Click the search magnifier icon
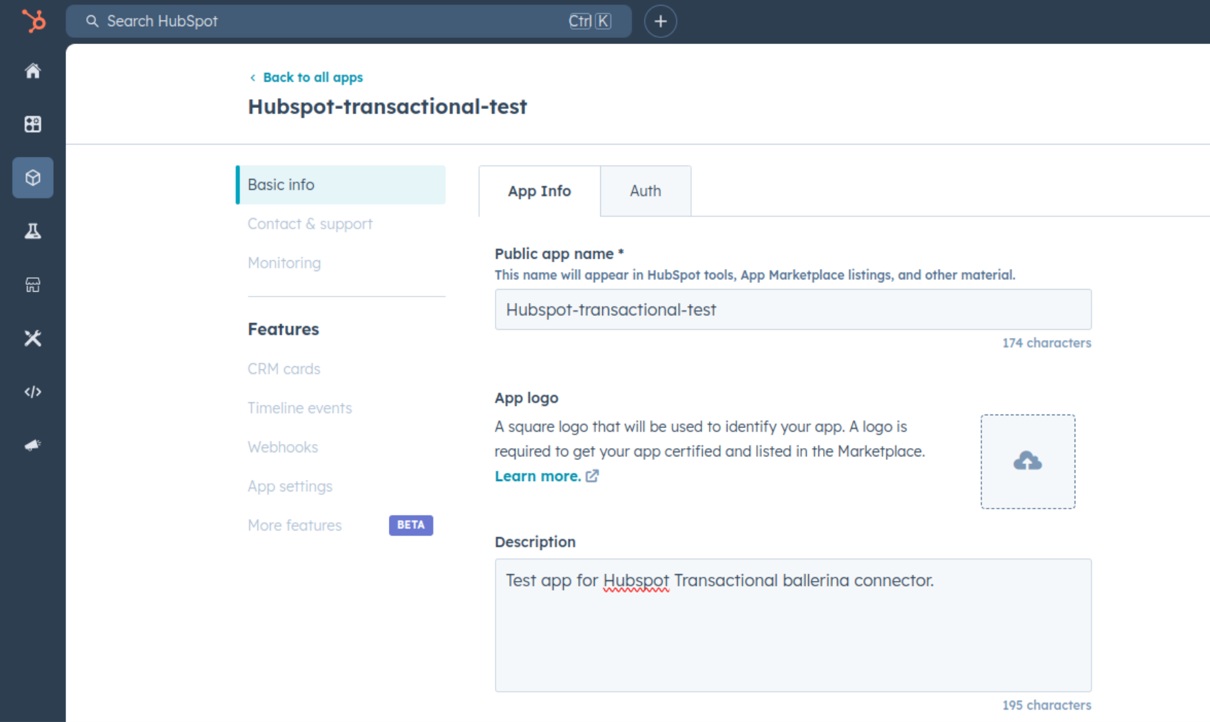 click(92, 21)
